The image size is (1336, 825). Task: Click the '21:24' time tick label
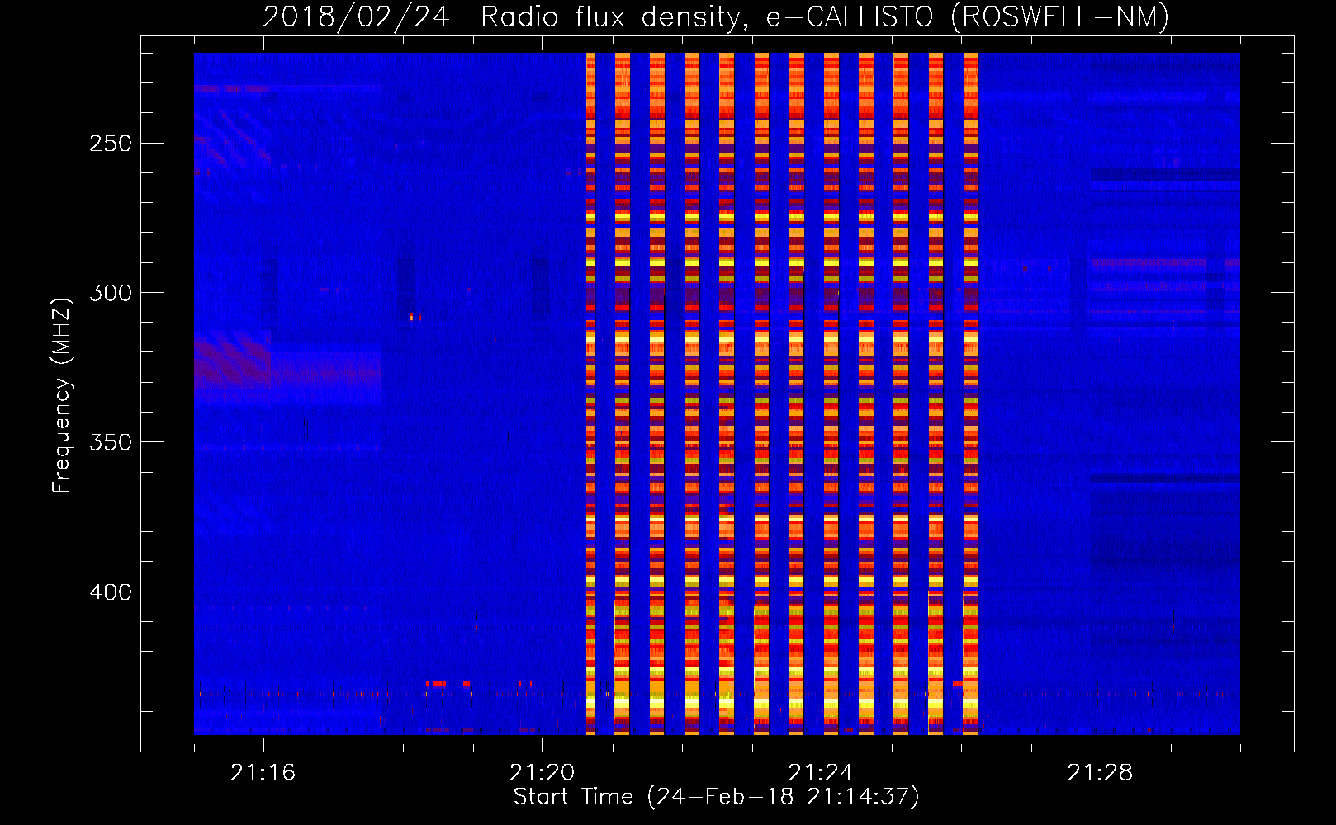[821, 773]
